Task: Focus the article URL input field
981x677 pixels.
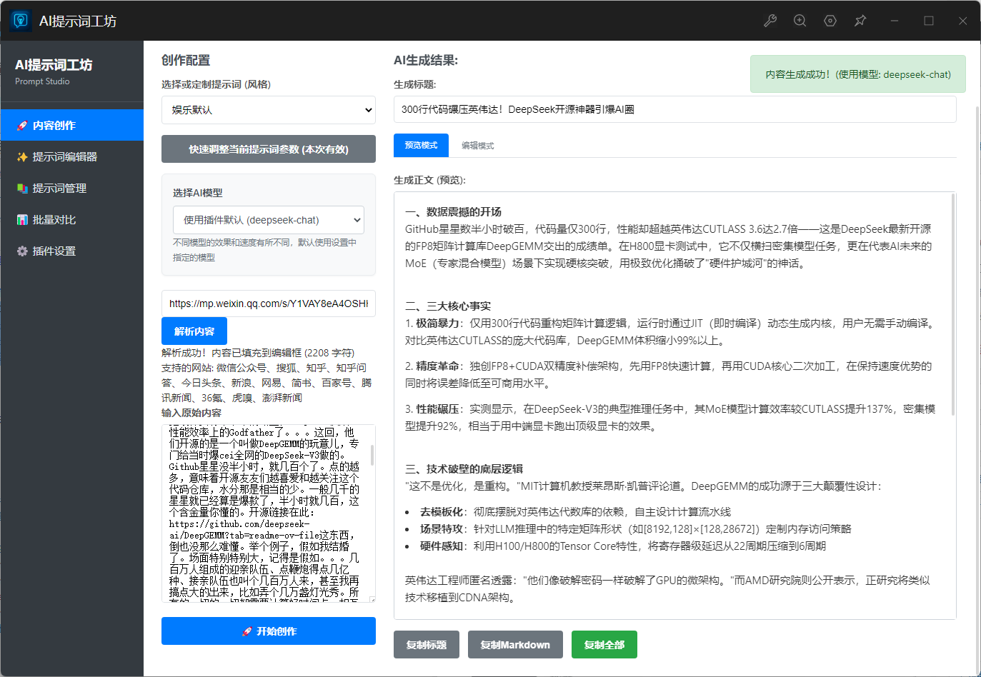Action: (269, 304)
